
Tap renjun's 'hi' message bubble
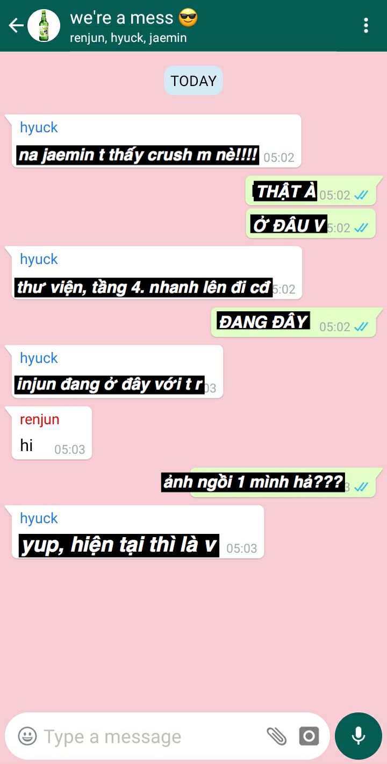tap(52, 433)
